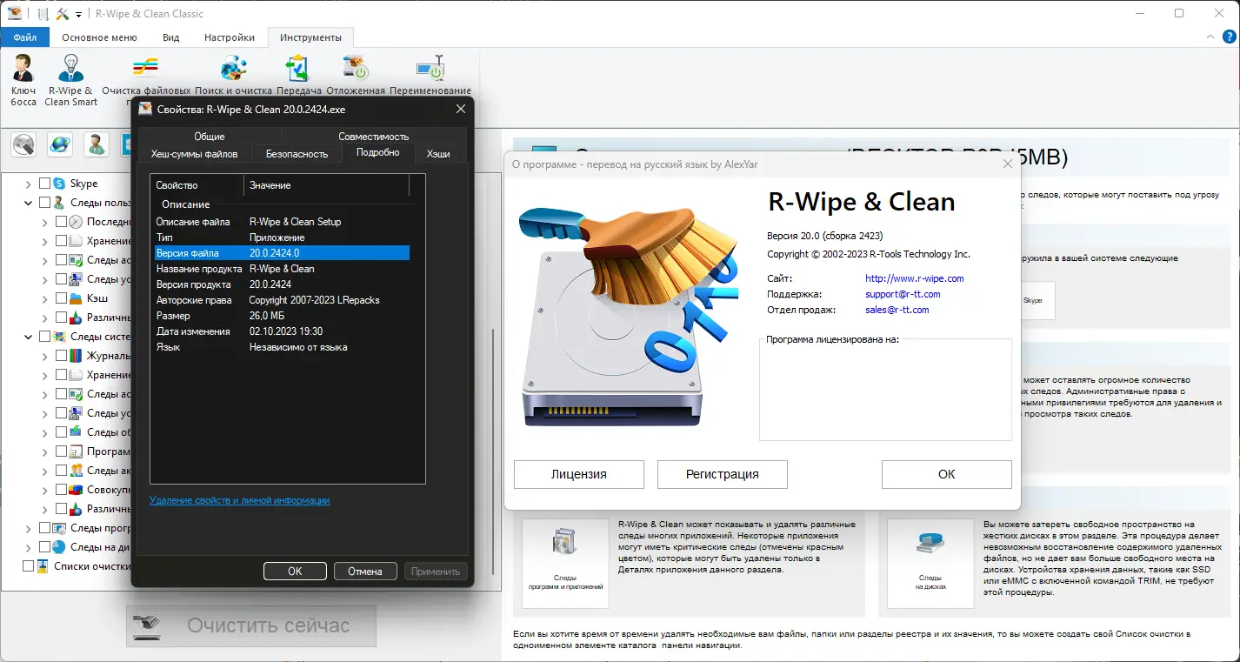Check the Следы польз group checkbox
This screenshot has height=662, width=1240.
(44, 203)
